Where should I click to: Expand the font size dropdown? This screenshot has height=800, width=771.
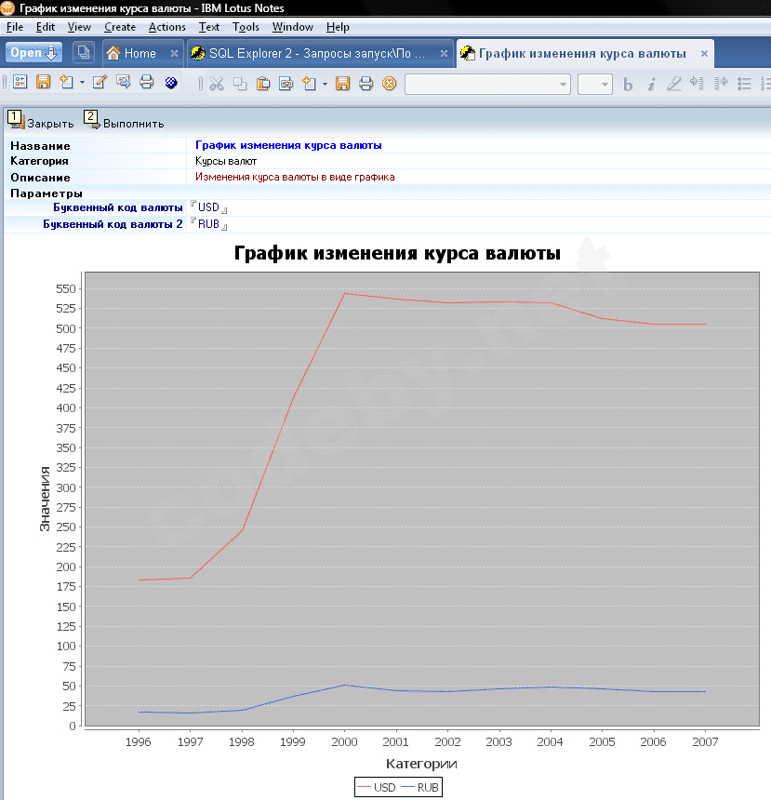point(605,84)
